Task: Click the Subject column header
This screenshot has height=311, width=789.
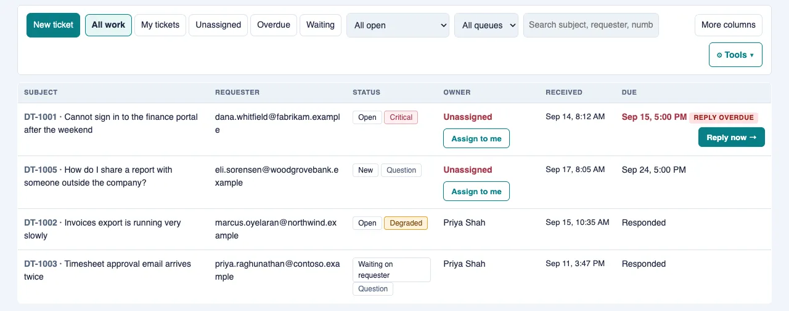Action: (41, 92)
